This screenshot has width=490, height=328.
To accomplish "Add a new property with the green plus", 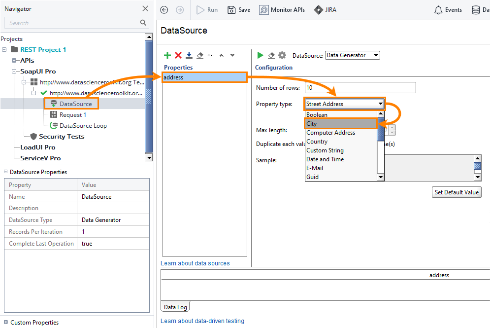I will [x=167, y=55].
